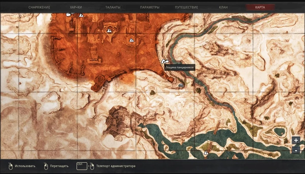Image resolution: width=305 pixels, height=174 pixels.
Task: Click the Ctrl key icon in the hint bar
Action: point(82,166)
